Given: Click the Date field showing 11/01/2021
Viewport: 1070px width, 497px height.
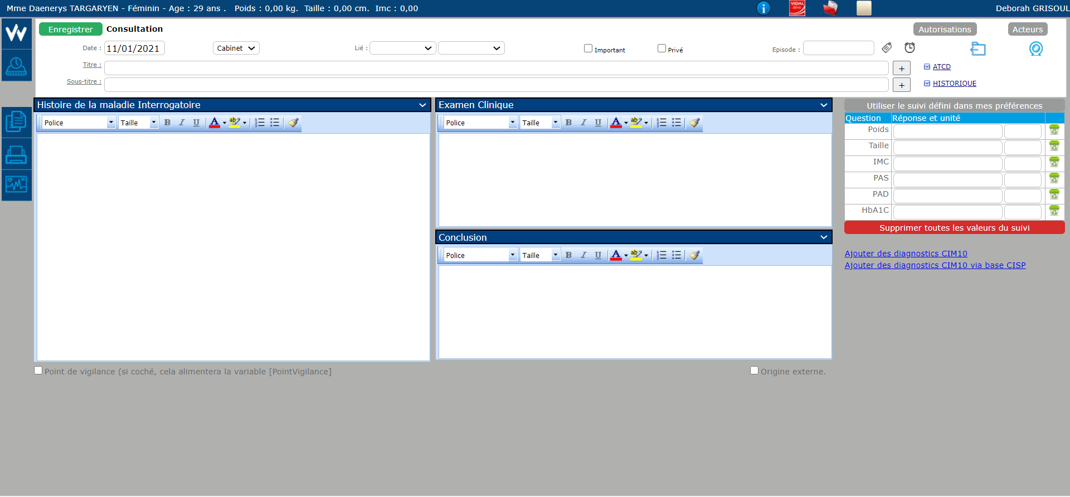Looking at the screenshot, I should point(134,48).
